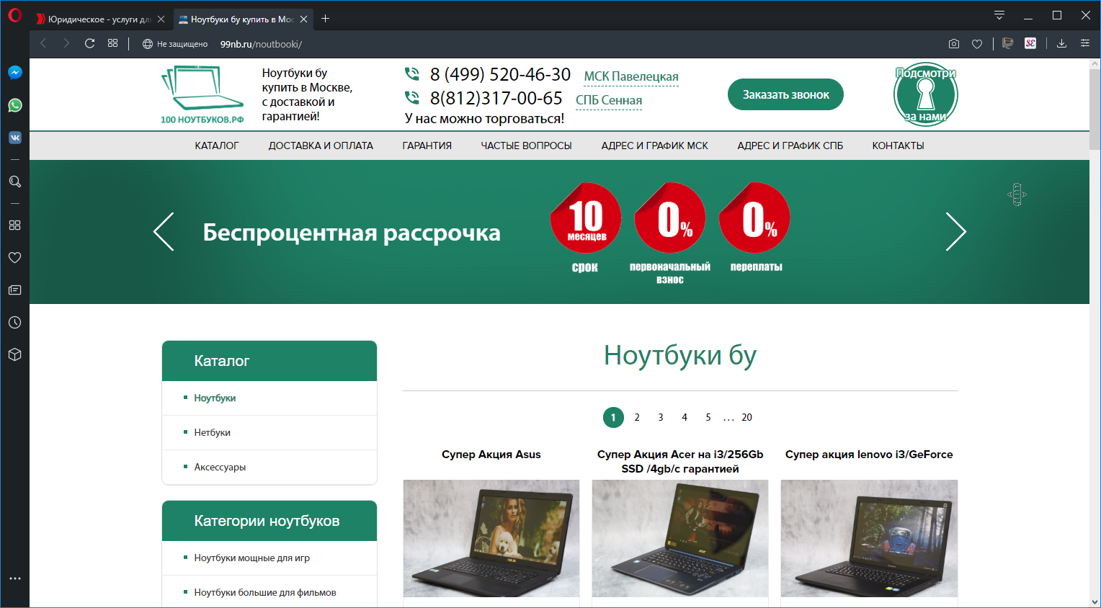
Task: Click the 100 НОУТБУКОВ.РФ logo
Action: point(202,94)
